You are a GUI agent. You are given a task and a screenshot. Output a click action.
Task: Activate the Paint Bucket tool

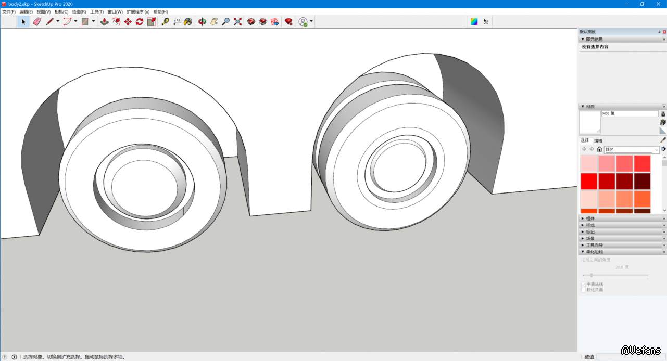point(188,22)
